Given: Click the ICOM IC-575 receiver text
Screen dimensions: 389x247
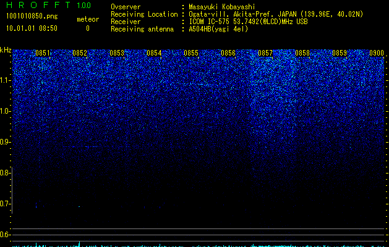Looking at the screenshot, I should pos(248,22).
